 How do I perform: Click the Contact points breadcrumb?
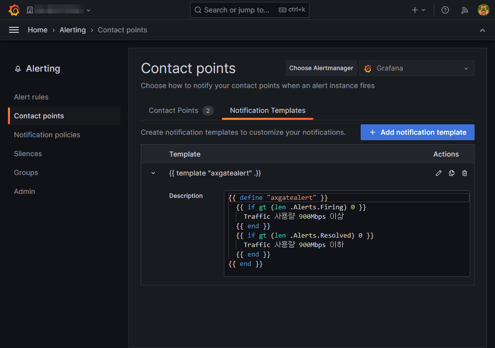122,30
